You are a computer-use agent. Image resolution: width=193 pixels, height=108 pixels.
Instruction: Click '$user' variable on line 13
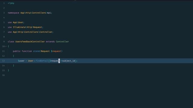click(21, 61)
